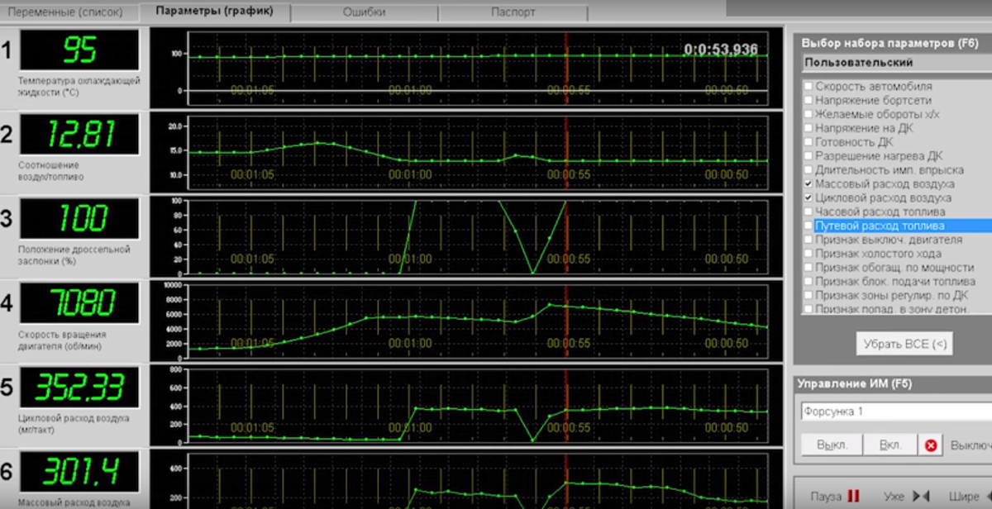The image size is (992, 509).
Task: Uncheck 'Цикловой расход воздуха' in parameter list
Action: (x=808, y=197)
